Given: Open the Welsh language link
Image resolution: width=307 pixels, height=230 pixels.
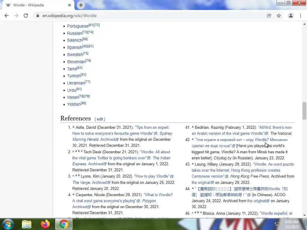Looking at the screenshot, I should click(73, 97).
